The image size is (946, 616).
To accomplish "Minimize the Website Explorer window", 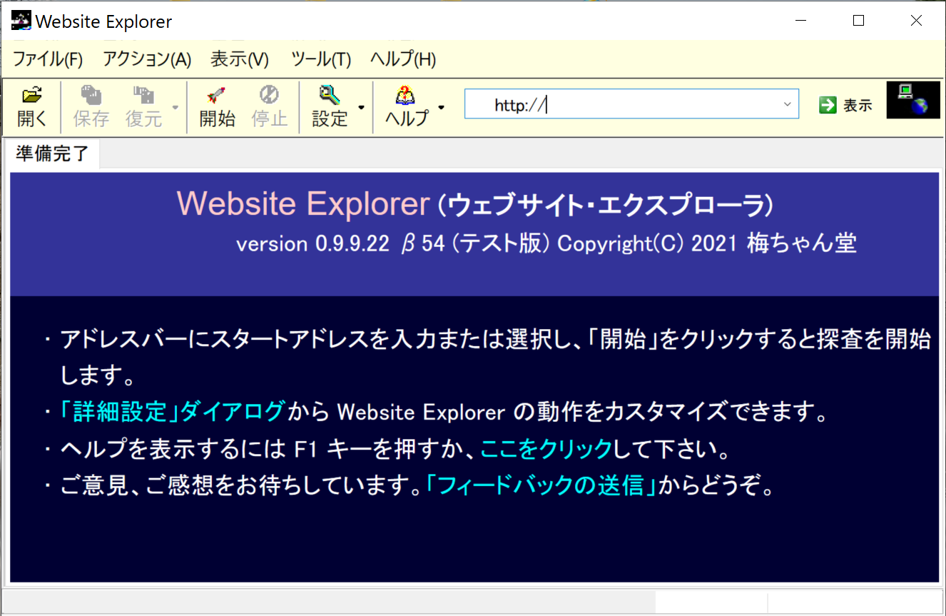I will pyautogui.click(x=801, y=21).
